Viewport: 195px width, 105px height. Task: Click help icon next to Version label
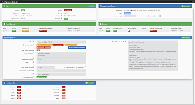tap(61, 15)
